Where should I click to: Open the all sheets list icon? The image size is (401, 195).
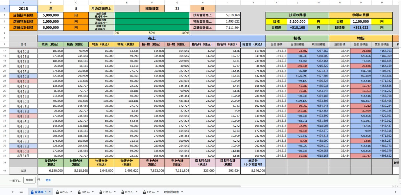21,192
